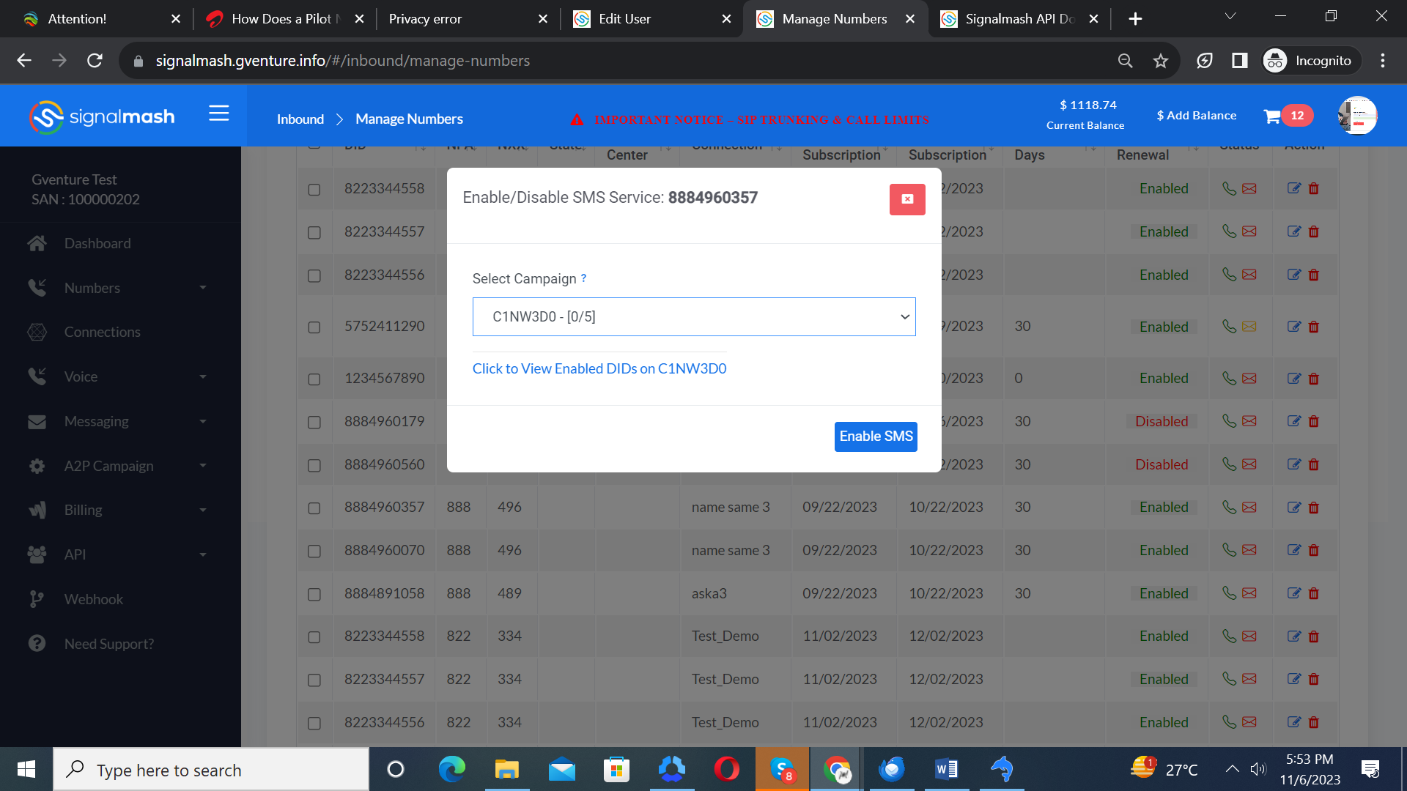Open Dashboard from the sidebar
Image resolution: width=1407 pixels, height=791 pixels.
pyautogui.click(x=97, y=243)
